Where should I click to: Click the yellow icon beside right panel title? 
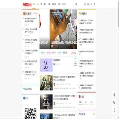tap(79, 14)
